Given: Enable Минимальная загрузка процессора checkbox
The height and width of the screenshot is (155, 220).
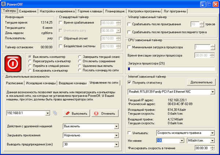Looking at the screenshot, I should [129, 47].
